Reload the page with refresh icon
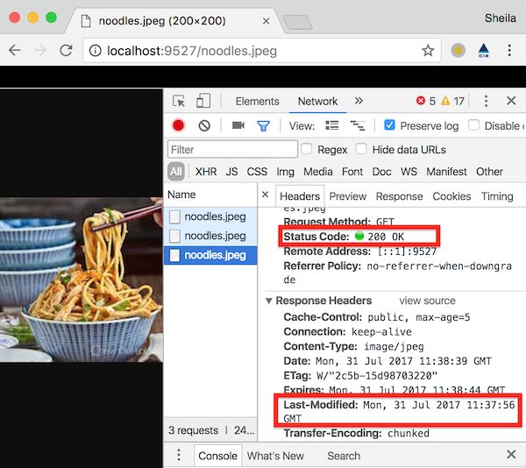The height and width of the screenshot is (468, 526). (66, 51)
